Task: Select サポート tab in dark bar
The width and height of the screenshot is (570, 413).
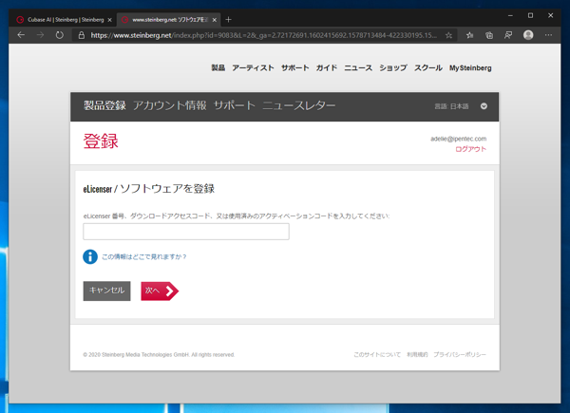Action: click(x=234, y=105)
